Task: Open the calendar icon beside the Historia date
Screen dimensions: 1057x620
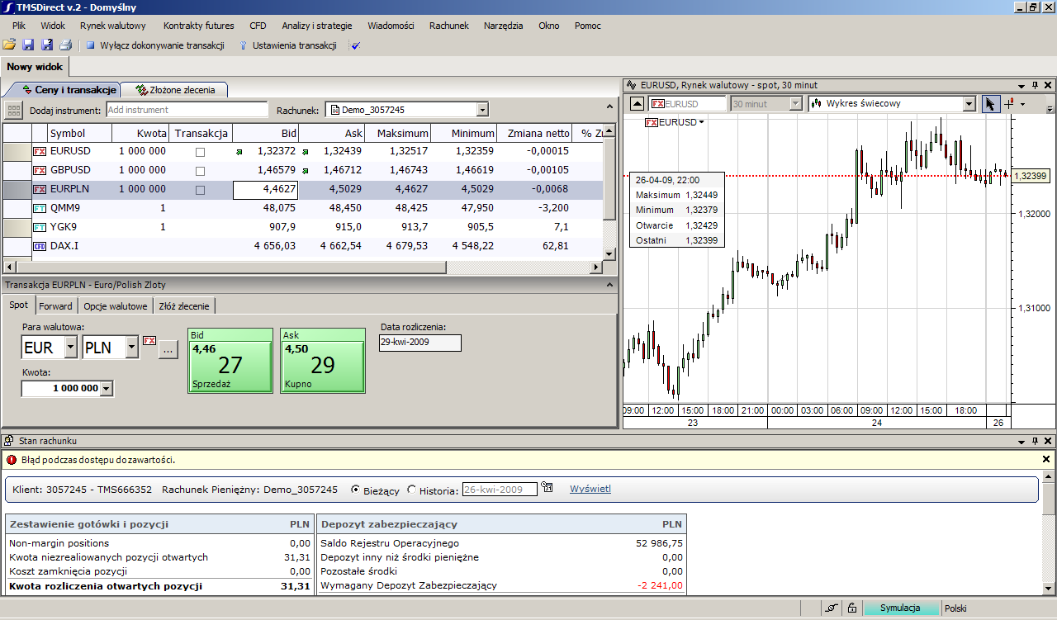Action: coord(547,489)
